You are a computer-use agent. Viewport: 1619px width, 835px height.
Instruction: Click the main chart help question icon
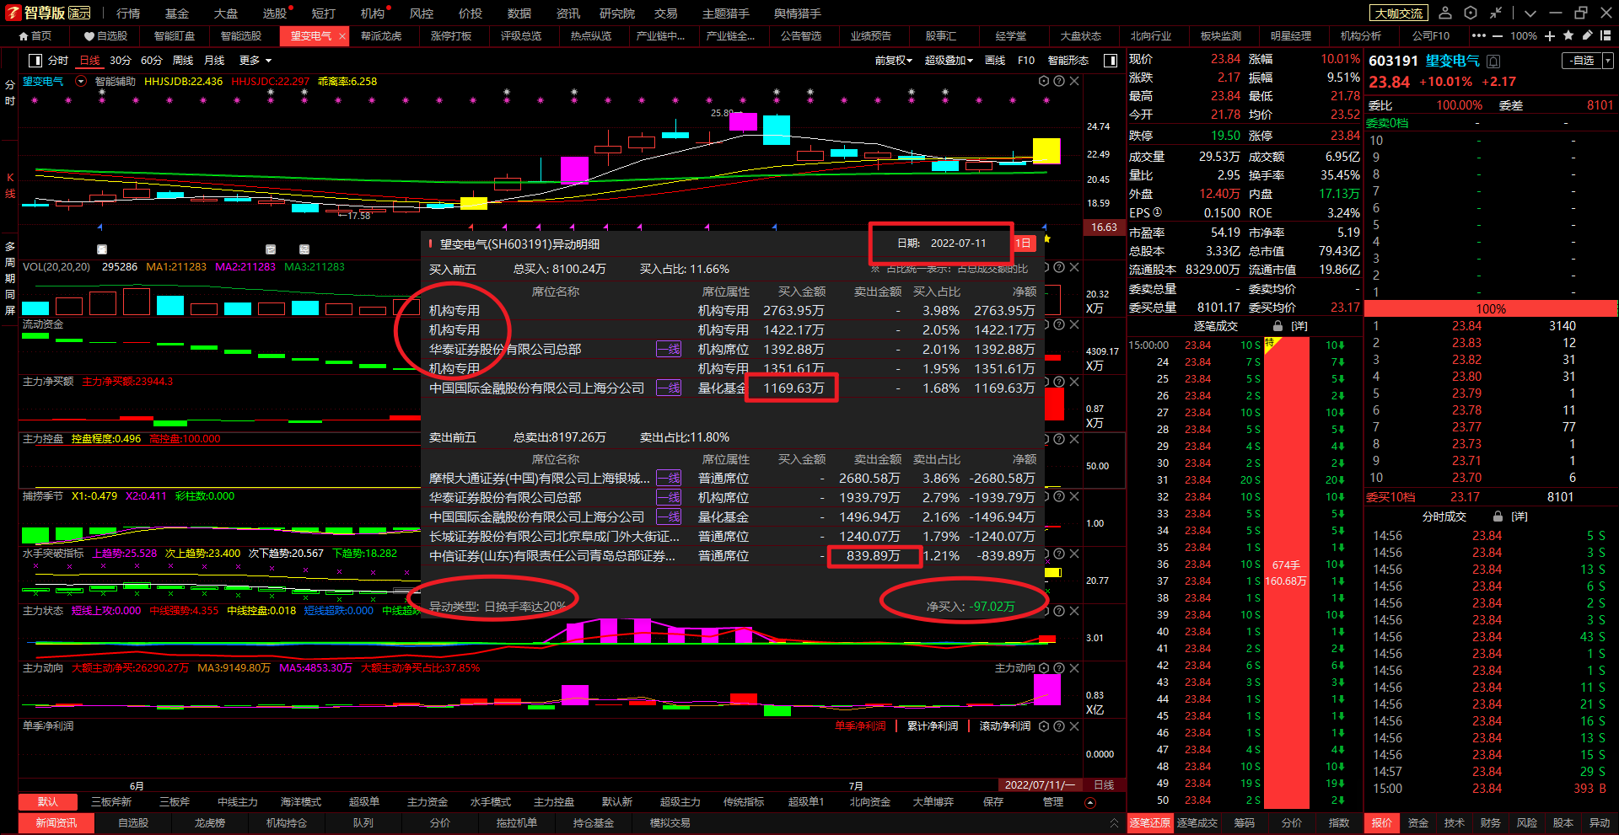pos(1059,81)
